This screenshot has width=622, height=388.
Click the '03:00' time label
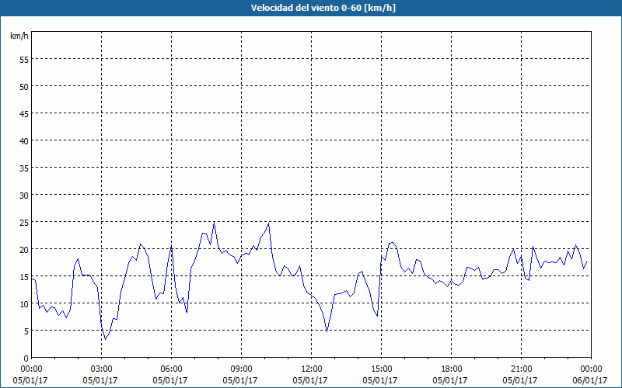(101, 369)
